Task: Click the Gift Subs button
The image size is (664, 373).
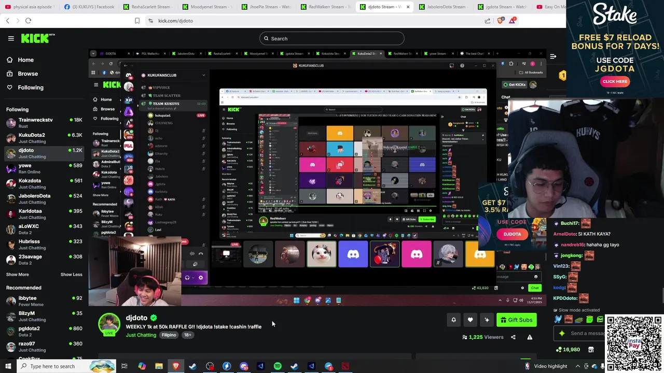Action: pyautogui.click(x=516, y=320)
